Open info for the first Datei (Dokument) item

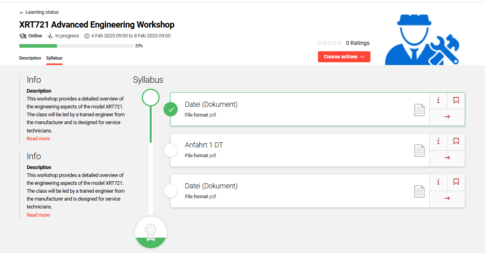pyautogui.click(x=438, y=101)
